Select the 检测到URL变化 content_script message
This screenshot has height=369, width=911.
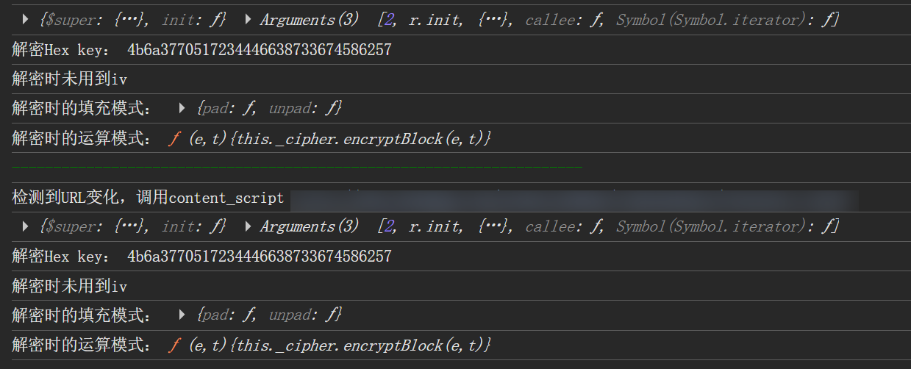click(x=147, y=198)
